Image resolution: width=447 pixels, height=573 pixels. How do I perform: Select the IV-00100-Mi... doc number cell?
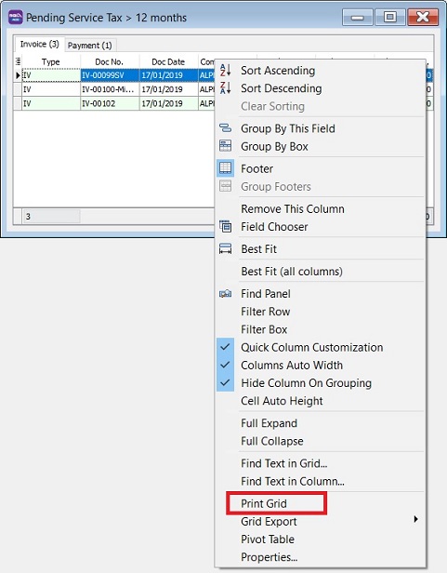pyautogui.click(x=110, y=89)
